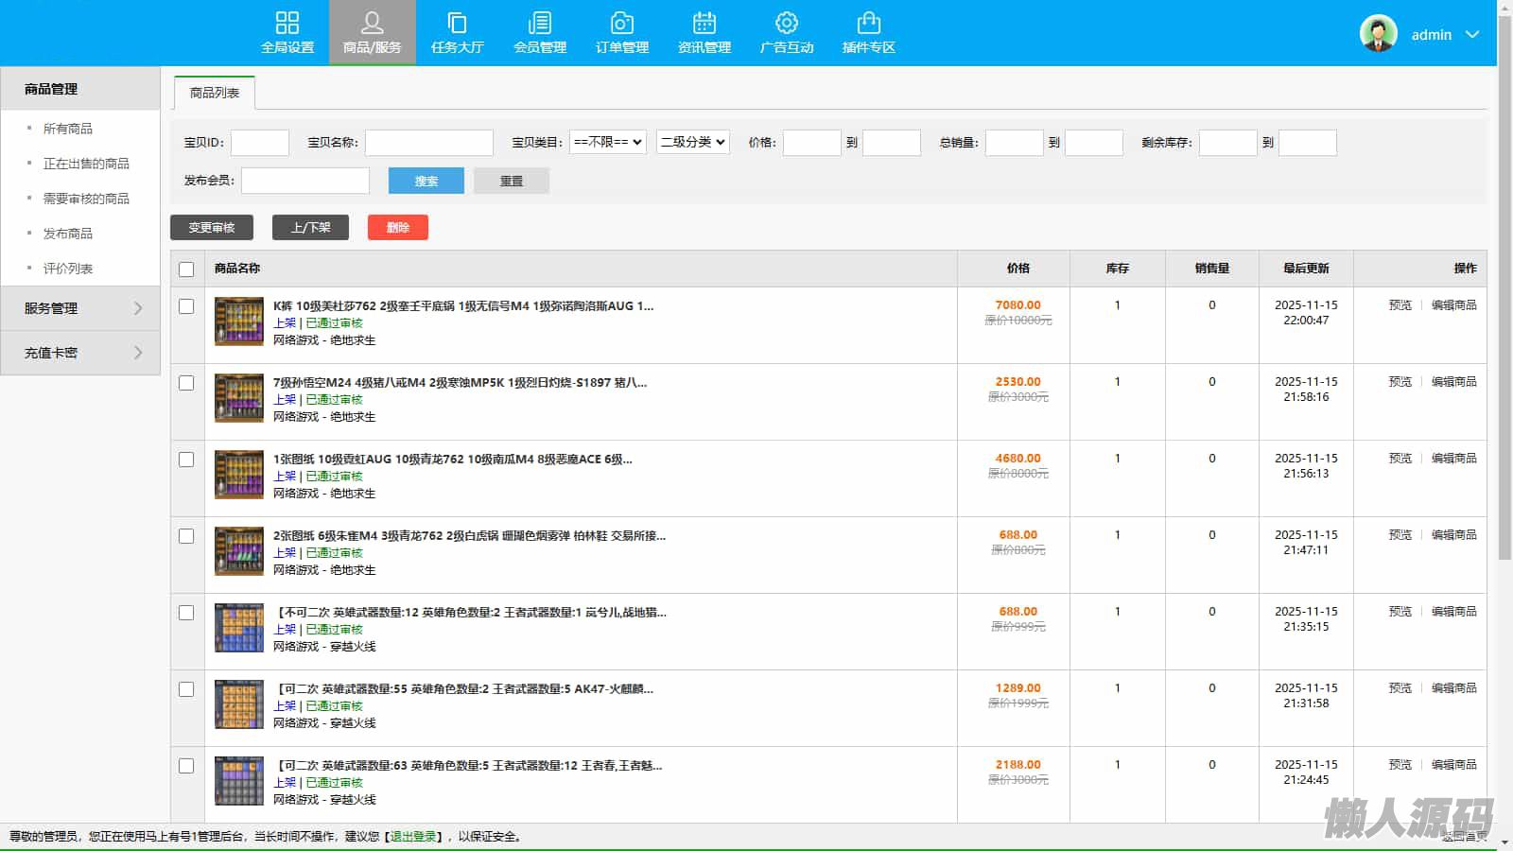Expand the 服务管理 sidebar section
The height and width of the screenshot is (851, 1513).
[80, 308]
